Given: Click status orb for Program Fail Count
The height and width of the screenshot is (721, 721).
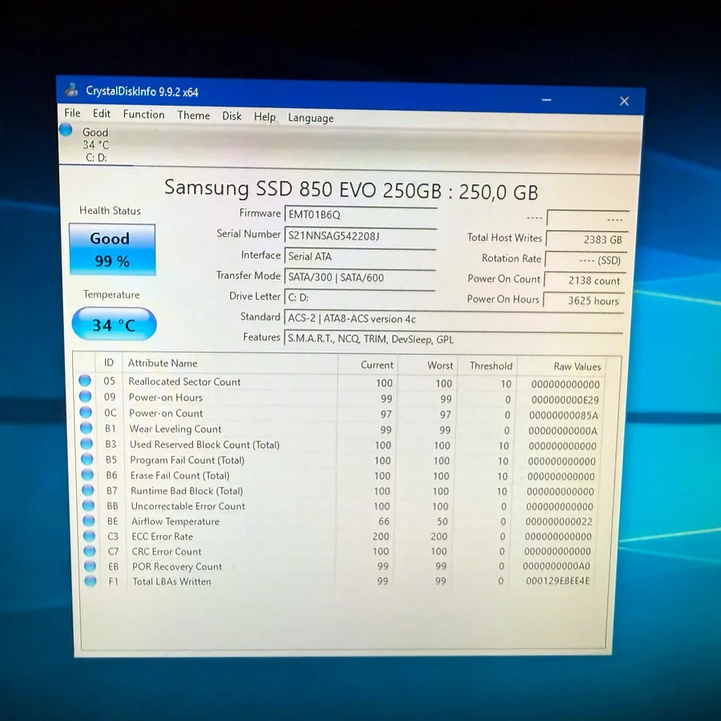Looking at the screenshot, I should coord(87,459).
